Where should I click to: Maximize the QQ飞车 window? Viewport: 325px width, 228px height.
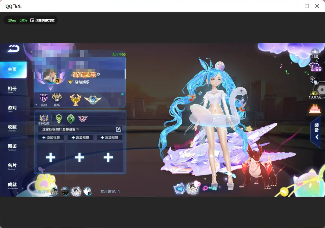point(307,6)
